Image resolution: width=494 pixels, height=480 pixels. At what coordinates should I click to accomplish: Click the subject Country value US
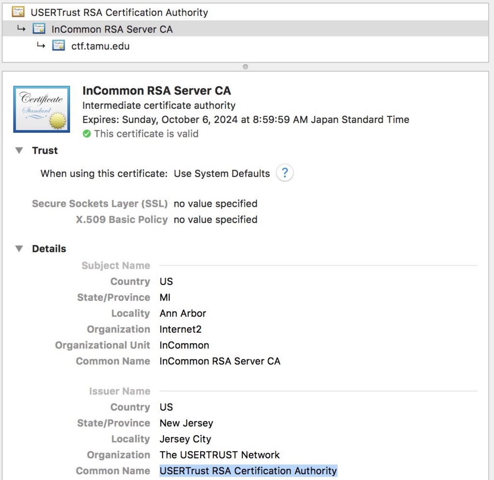click(166, 281)
